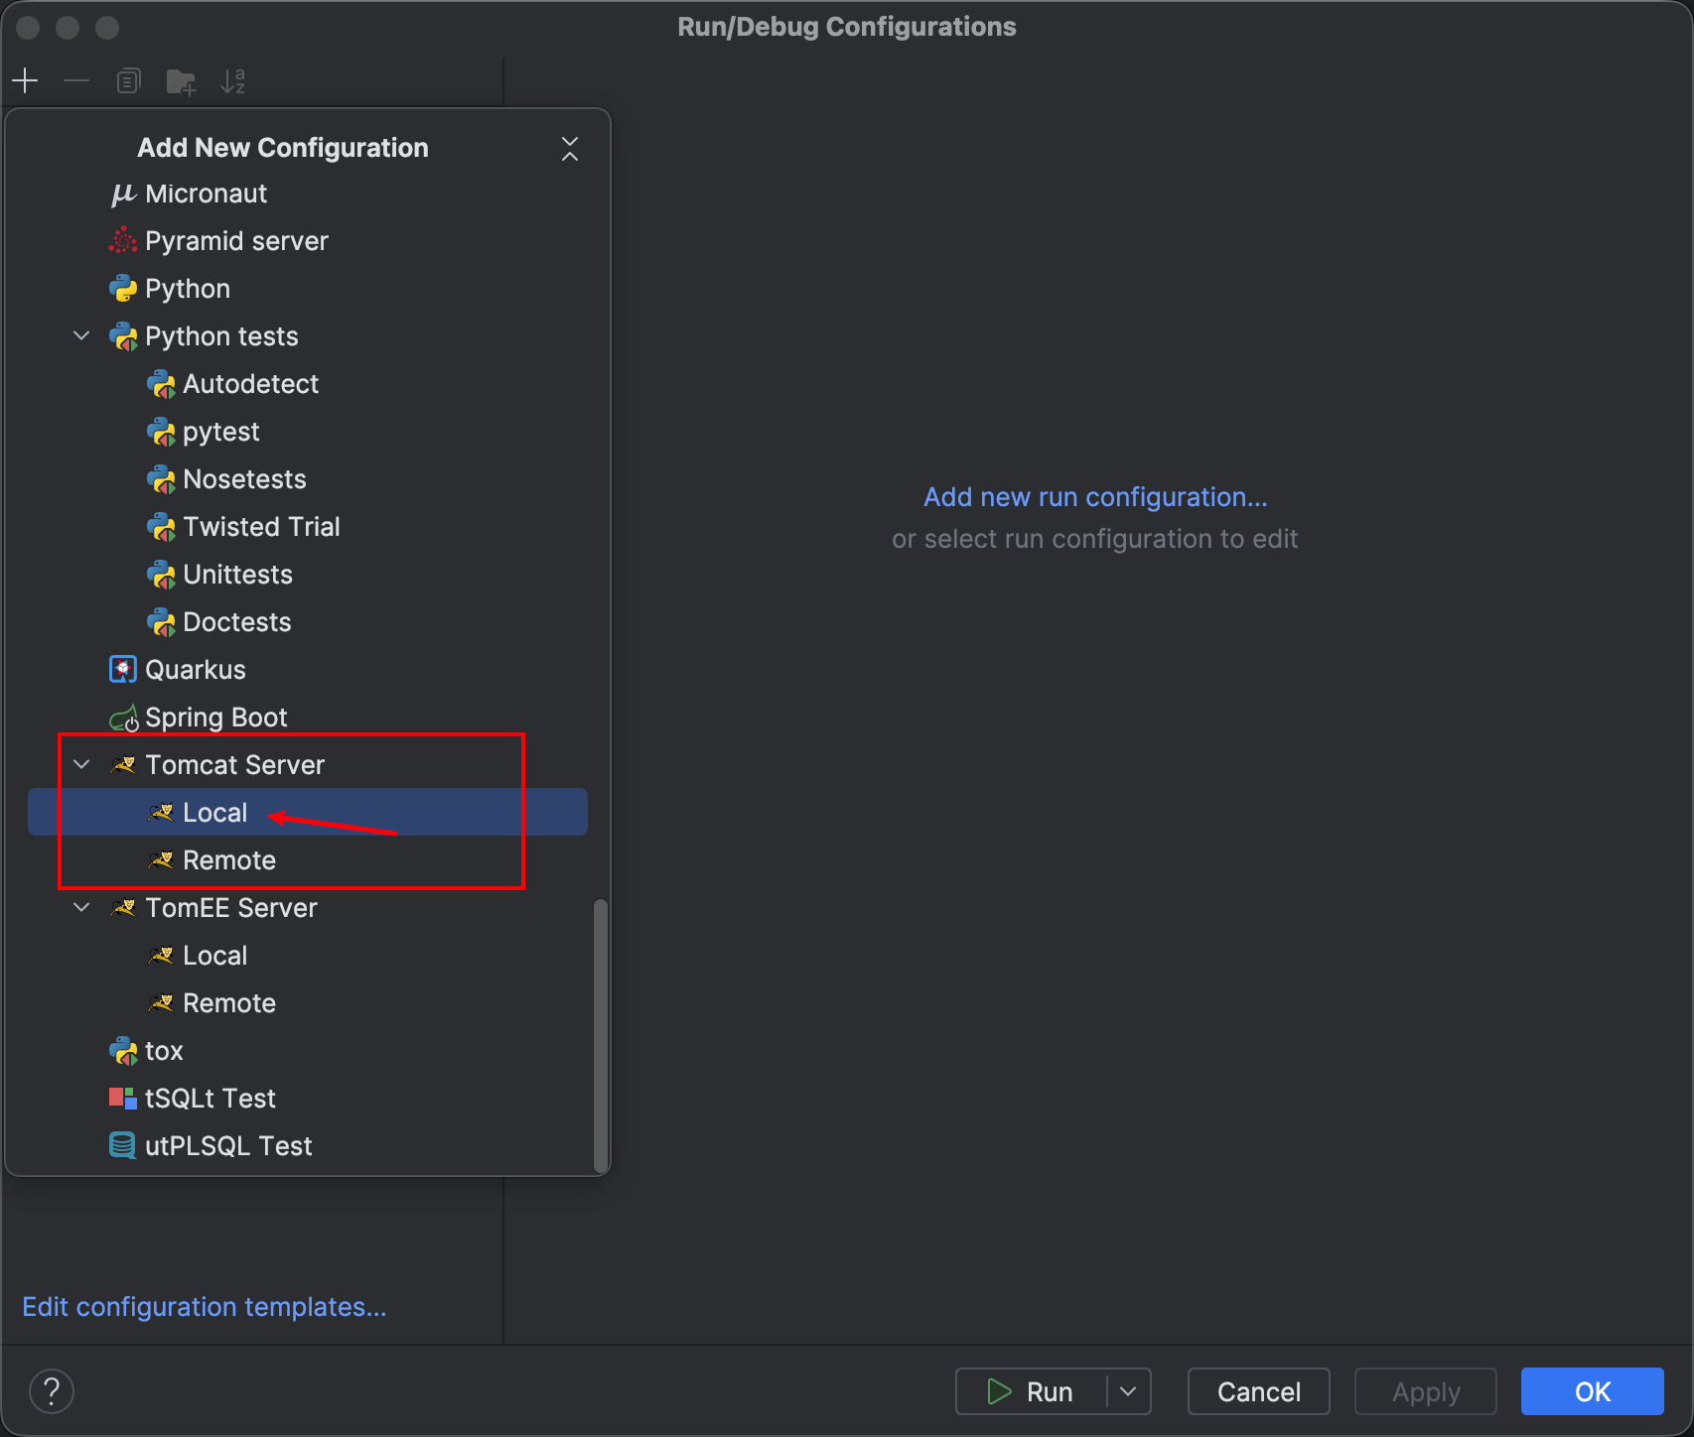This screenshot has width=1694, height=1437.
Task: Select Remote under Tomcat Server
Action: 308,860
